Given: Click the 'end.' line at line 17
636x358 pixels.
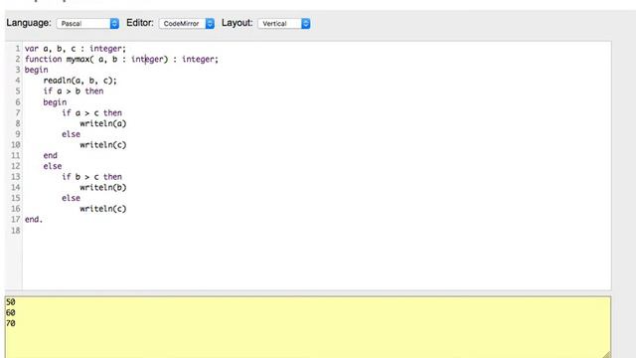Looking at the screenshot, I should (x=34, y=219).
